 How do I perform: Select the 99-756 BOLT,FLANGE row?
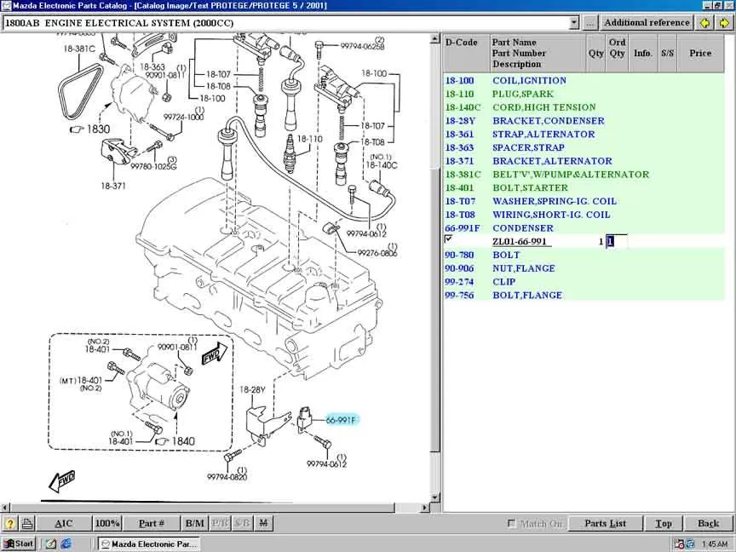(x=584, y=296)
